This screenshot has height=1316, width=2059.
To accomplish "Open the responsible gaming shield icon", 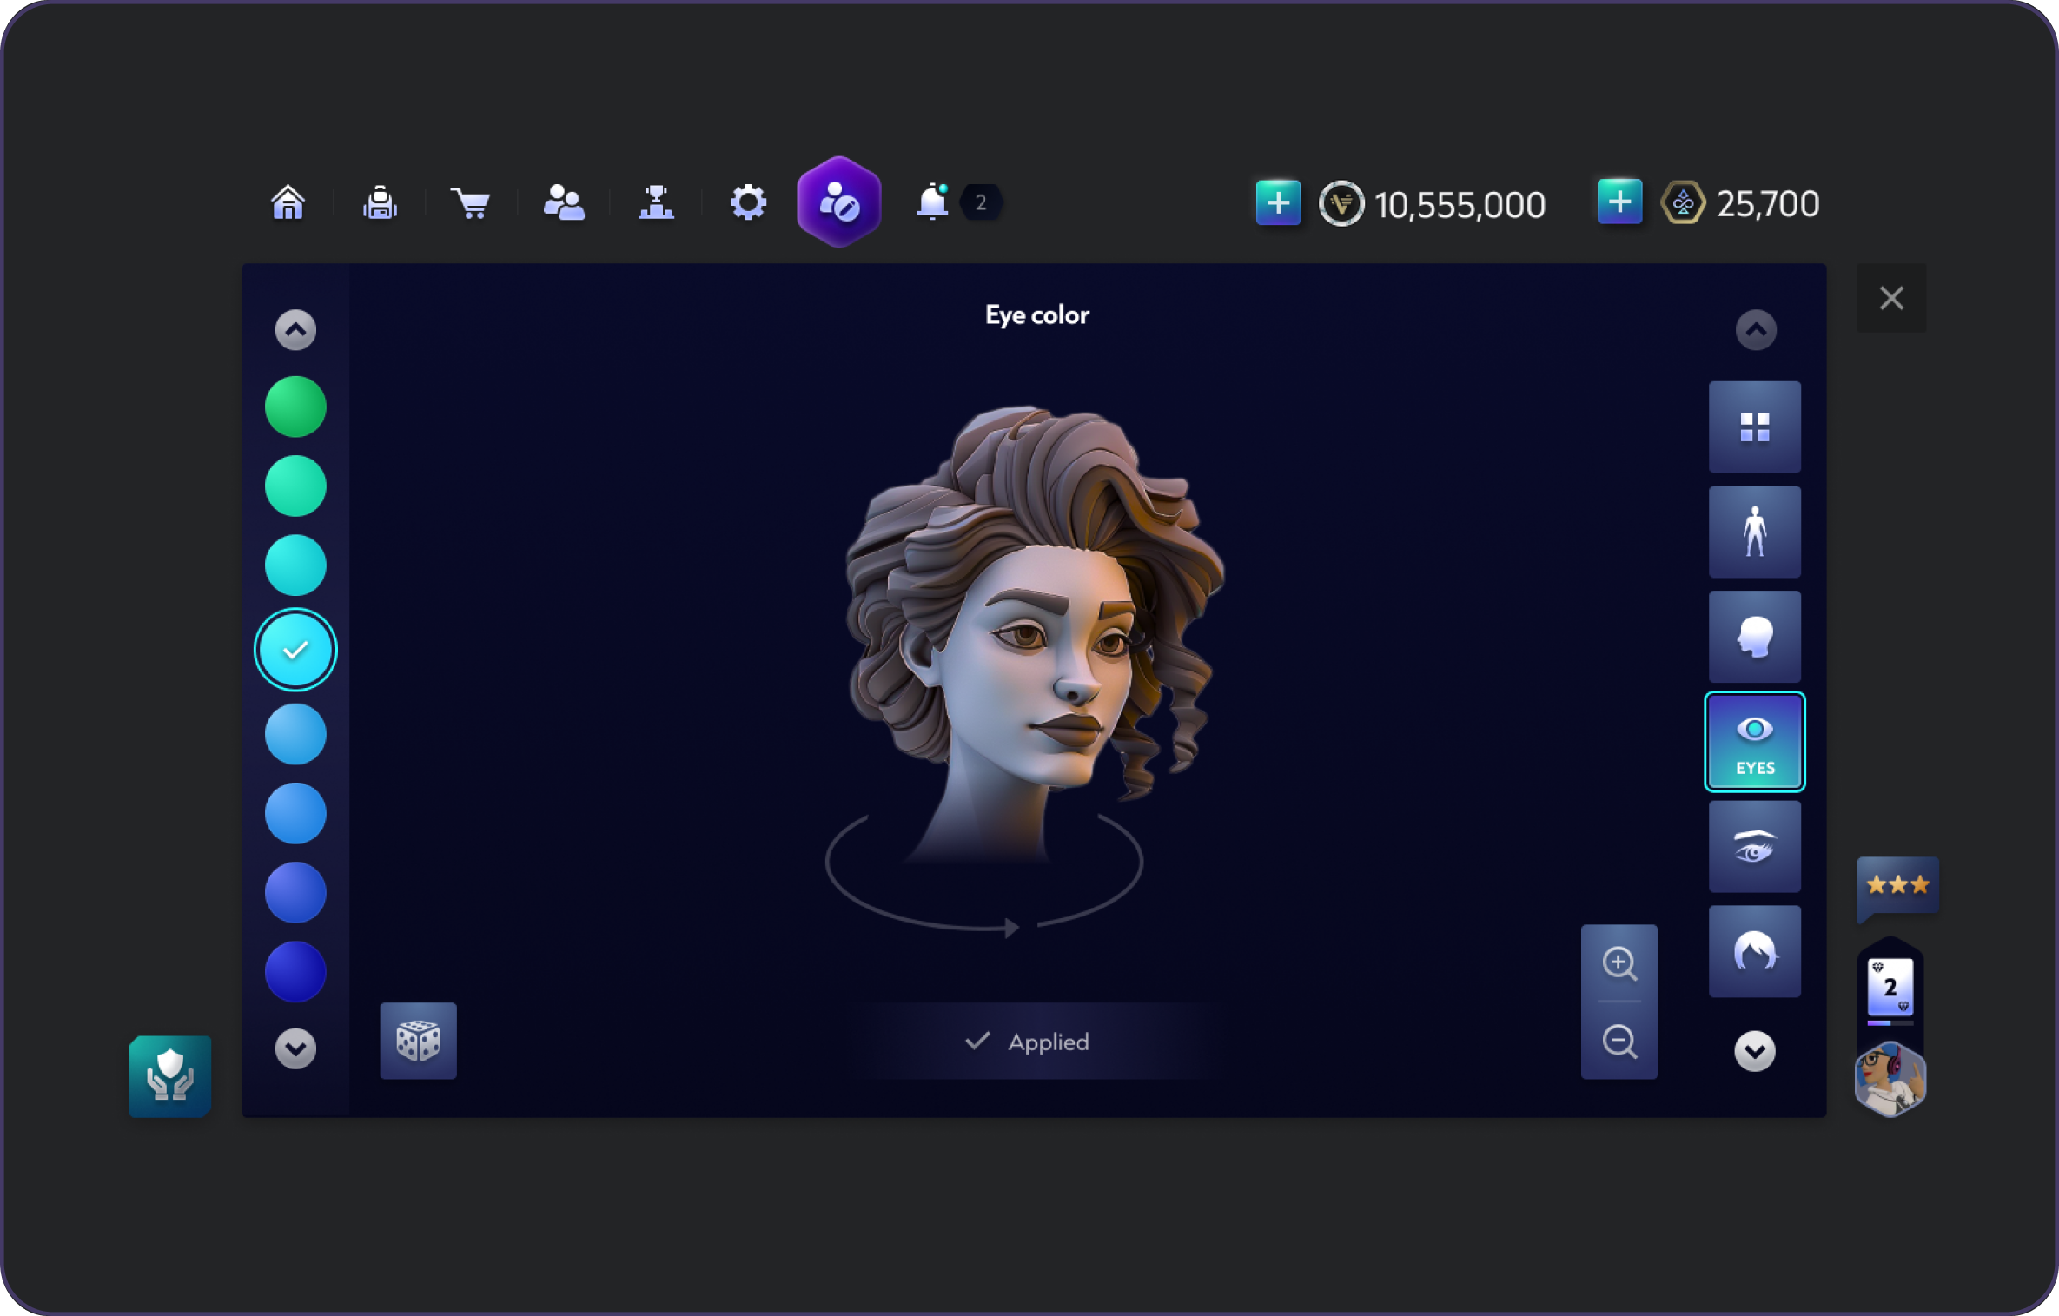I will pyautogui.click(x=170, y=1075).
